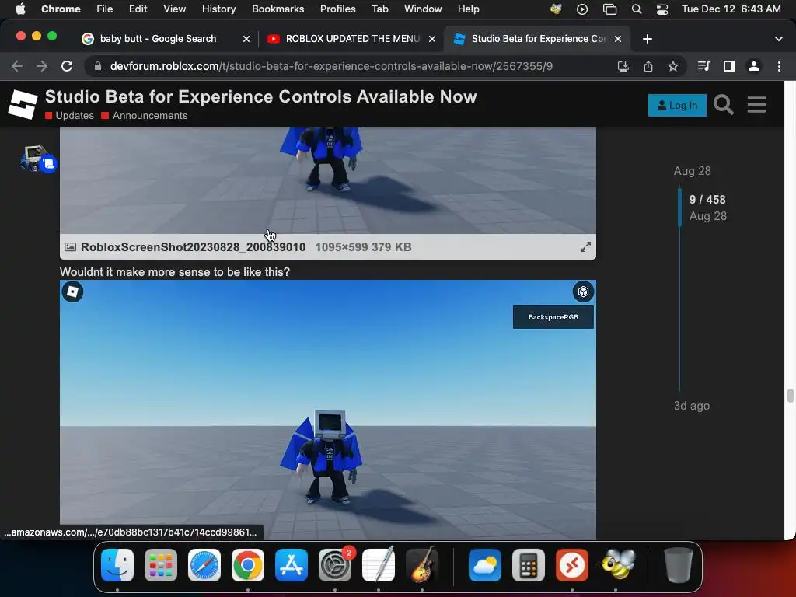Bookmark this page with the star
The width and height of the screenshot is (796, 597).
(x=673, y=66)
